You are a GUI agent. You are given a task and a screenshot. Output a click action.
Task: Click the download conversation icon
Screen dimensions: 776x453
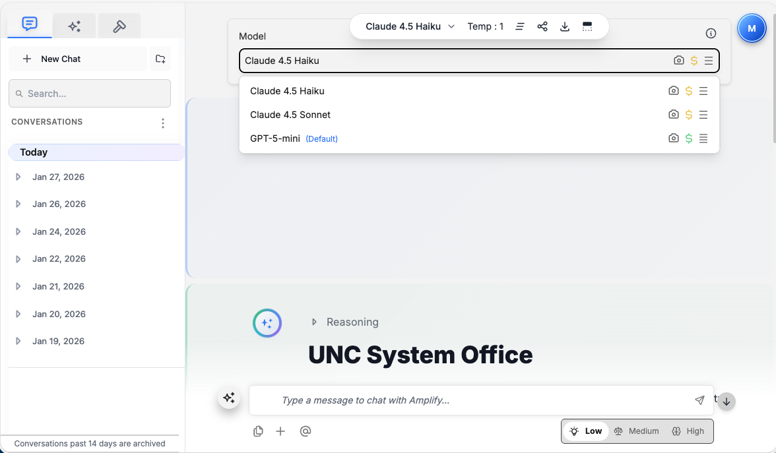point(565,26)
